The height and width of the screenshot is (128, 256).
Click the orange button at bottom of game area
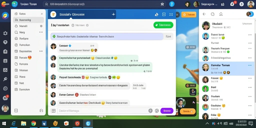point(187,111)
